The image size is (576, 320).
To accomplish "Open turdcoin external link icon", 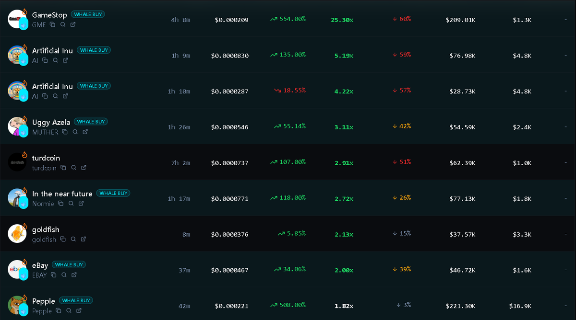I will [x=84, y=168].
